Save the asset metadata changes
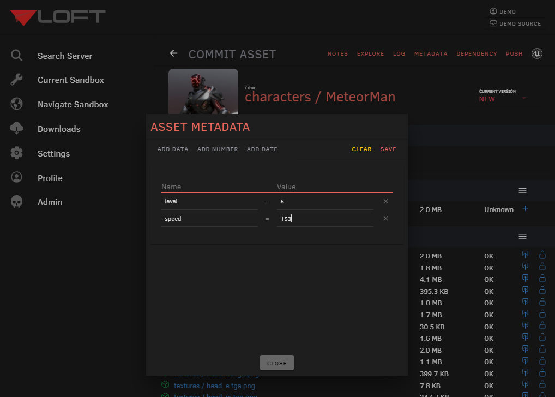Viewport: 555px width, 397px height. tap(388, 148)
